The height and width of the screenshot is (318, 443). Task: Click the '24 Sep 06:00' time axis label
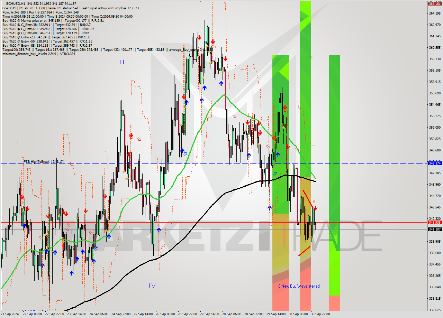tap(99, 314)
